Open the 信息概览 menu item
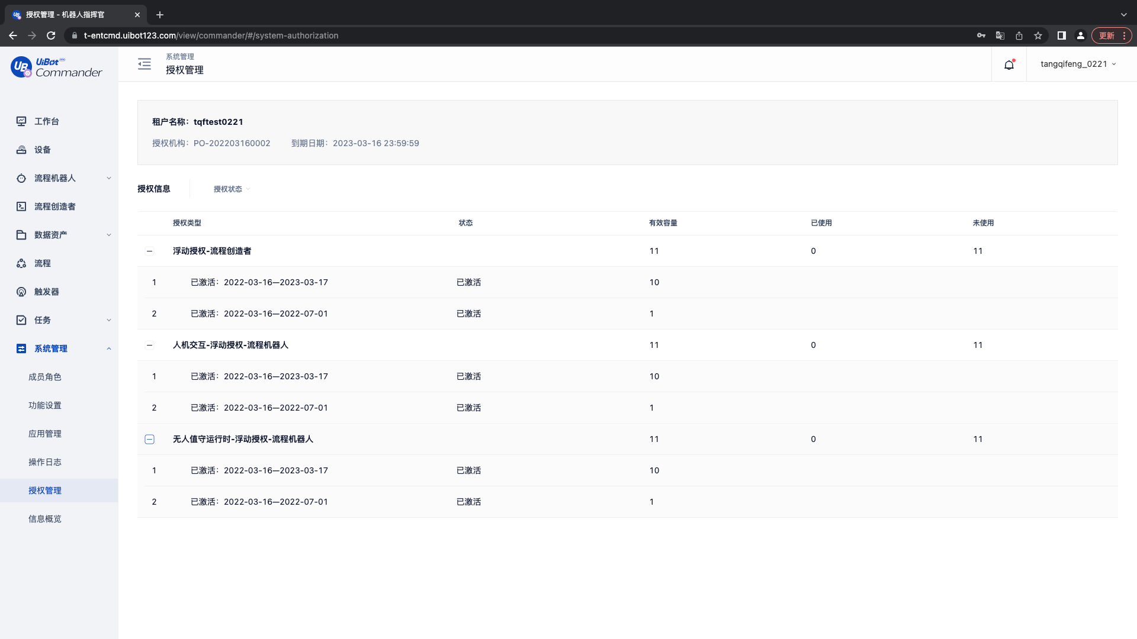The width and height of the screenshot is (1137, 639). (45, 519)
